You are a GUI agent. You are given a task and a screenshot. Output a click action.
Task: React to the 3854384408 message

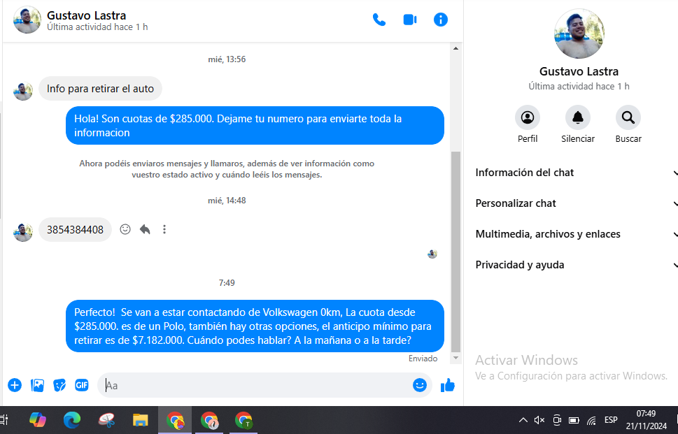[x=125, y=229]
